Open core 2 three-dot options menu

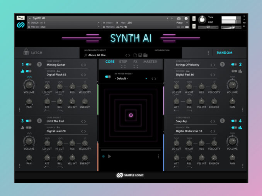[242, 110]
